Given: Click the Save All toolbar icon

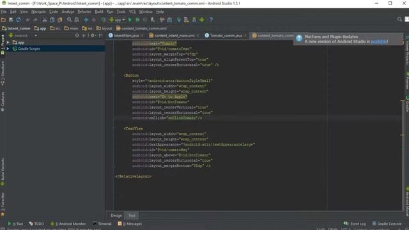Looking at the screenshot, I should [11, 20].
